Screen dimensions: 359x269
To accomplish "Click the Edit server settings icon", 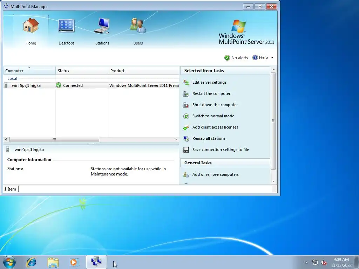I will pos(186,82).
